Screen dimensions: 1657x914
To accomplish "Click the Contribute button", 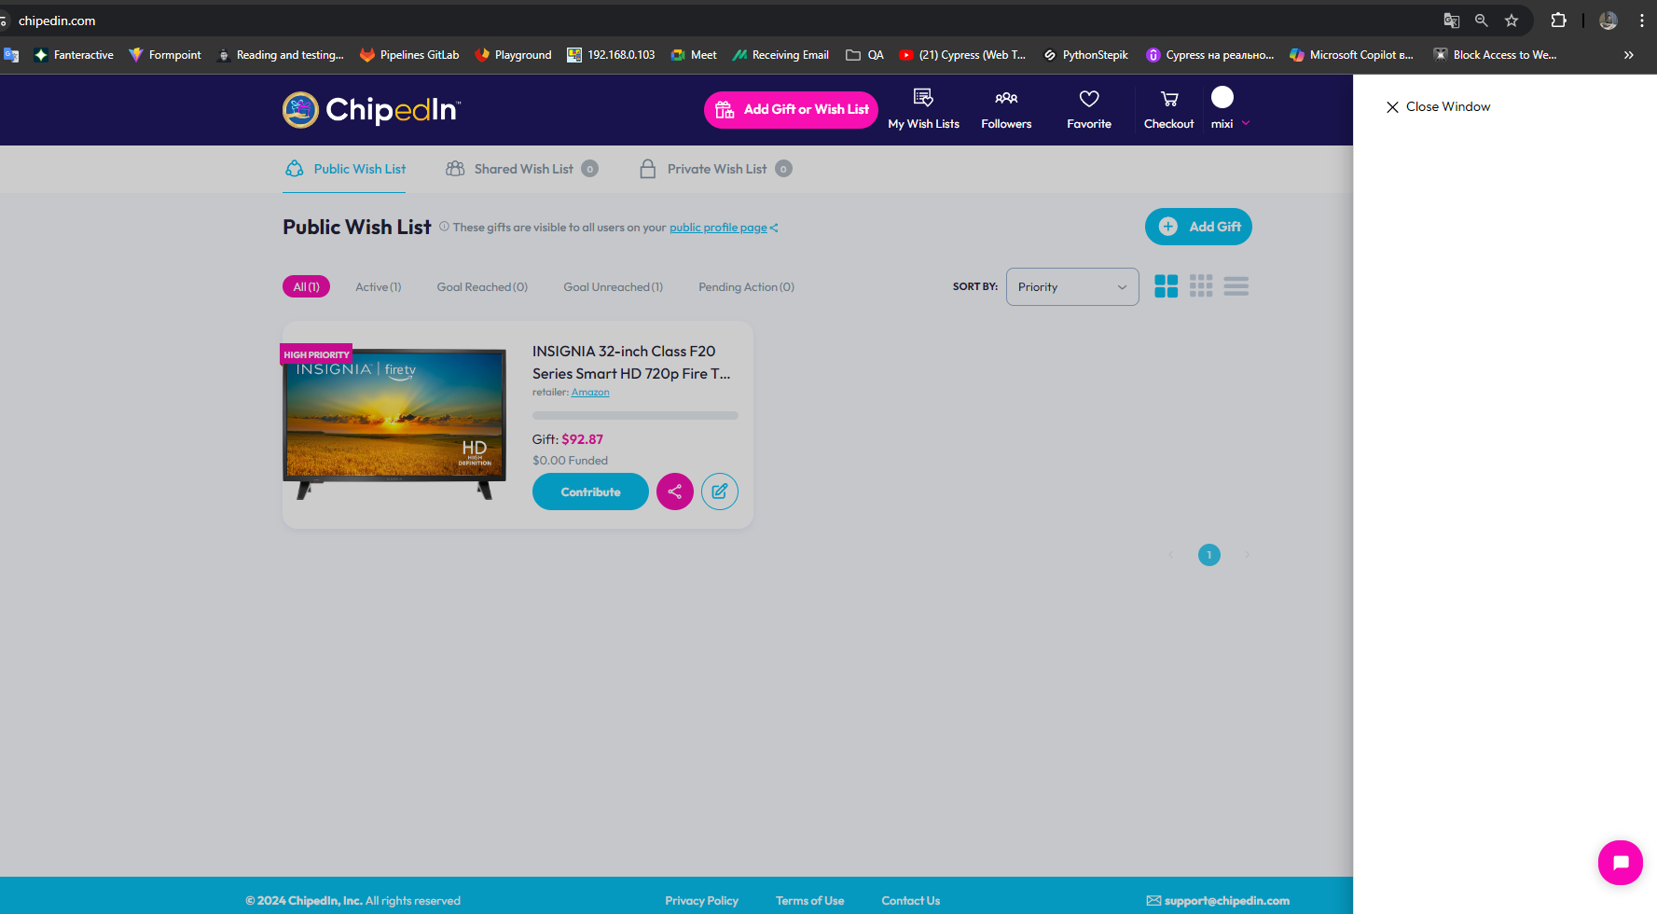I will (x=590, y=492).
